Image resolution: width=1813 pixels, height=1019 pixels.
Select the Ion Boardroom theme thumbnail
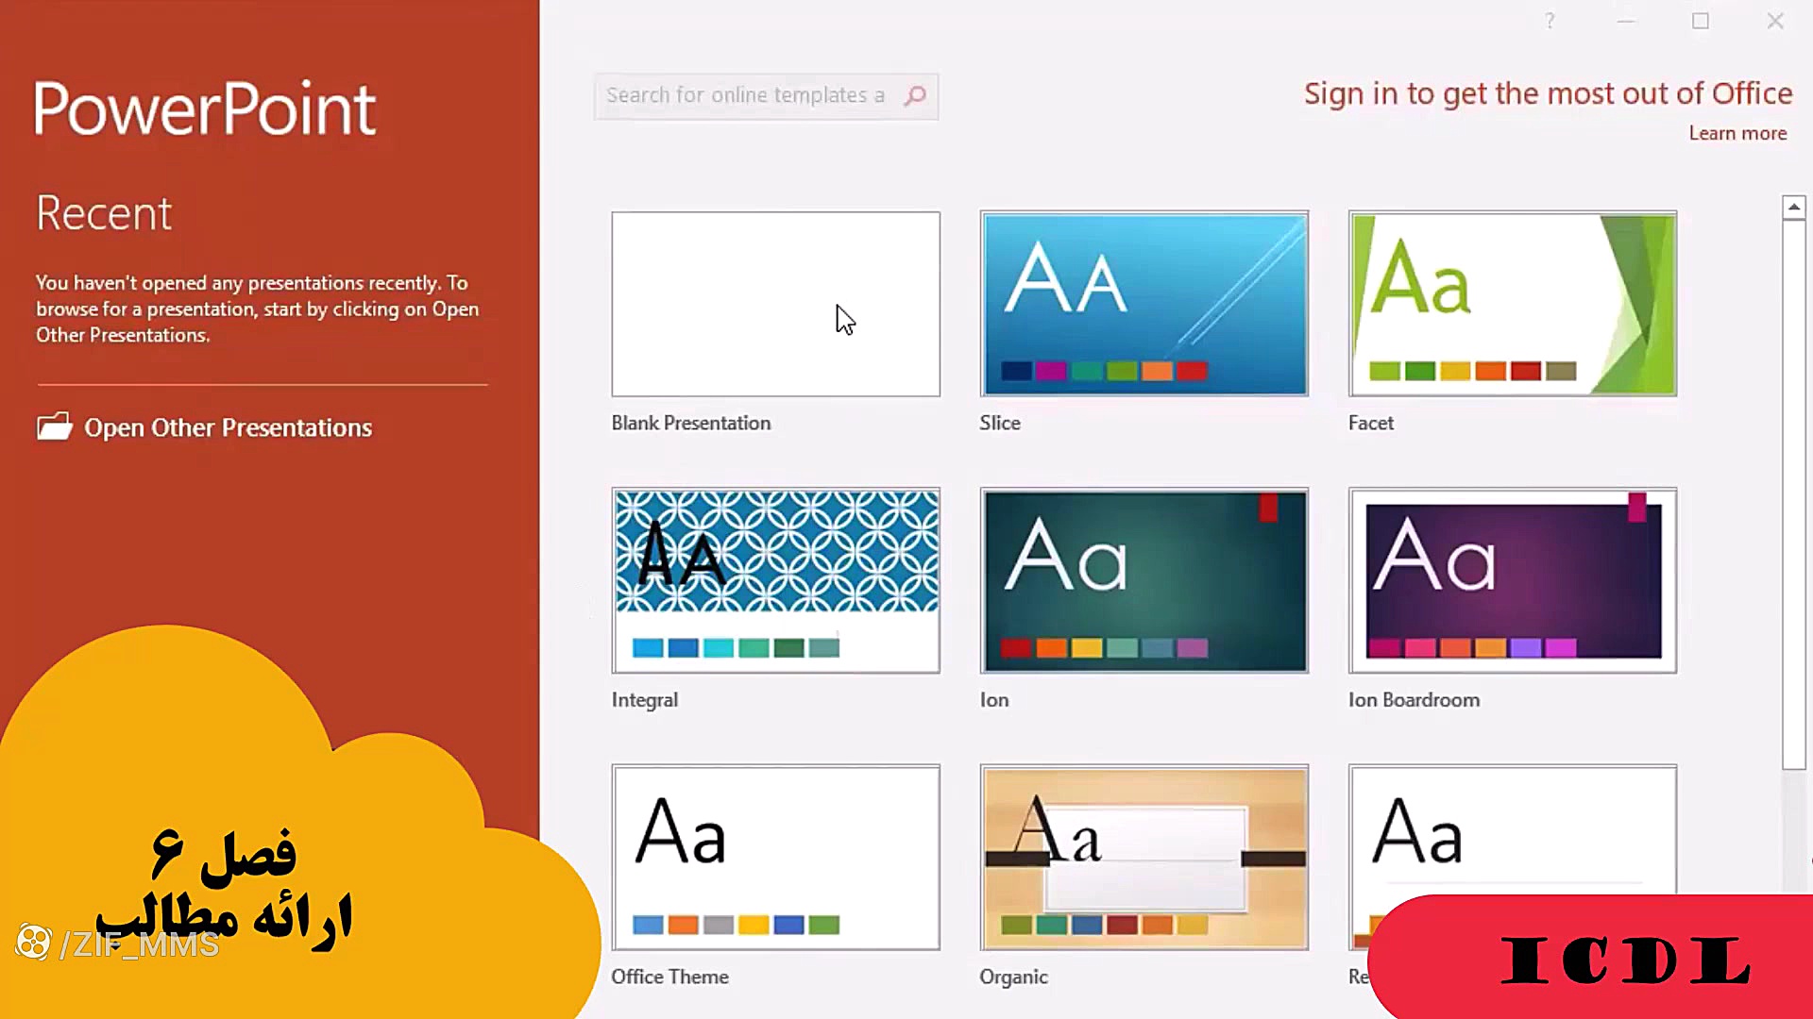(x=1513, y=580)
